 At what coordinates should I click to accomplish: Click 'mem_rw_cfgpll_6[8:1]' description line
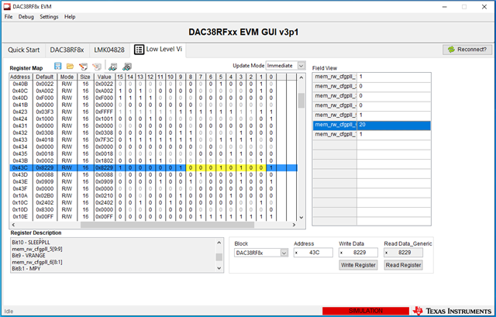click(37, 262)
